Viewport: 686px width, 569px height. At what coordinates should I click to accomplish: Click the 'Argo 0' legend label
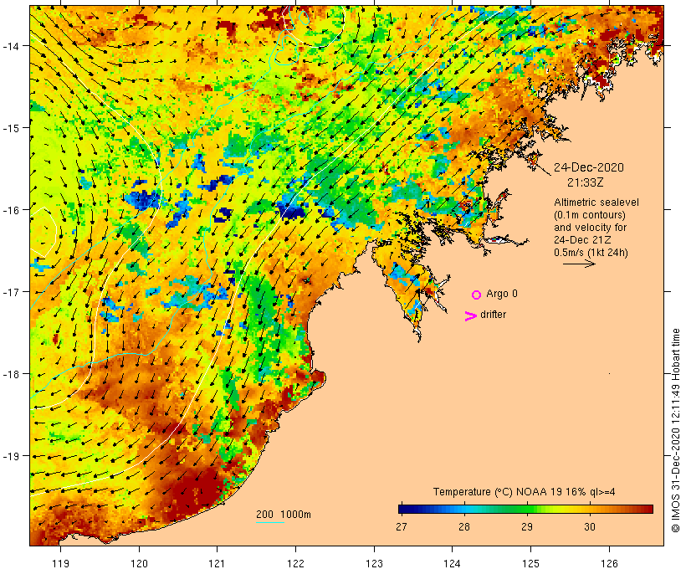502,294
